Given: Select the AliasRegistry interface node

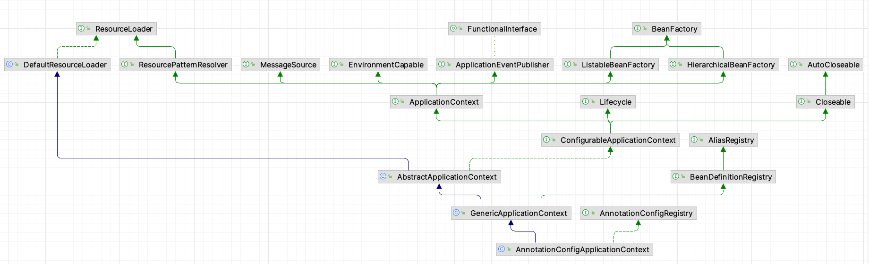Looking at the screenshot, I should [730, 140].
